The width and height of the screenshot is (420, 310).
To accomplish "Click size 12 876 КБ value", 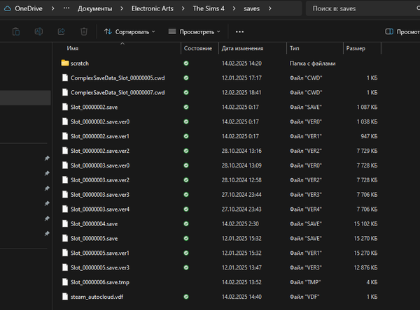I will (365, 267).
